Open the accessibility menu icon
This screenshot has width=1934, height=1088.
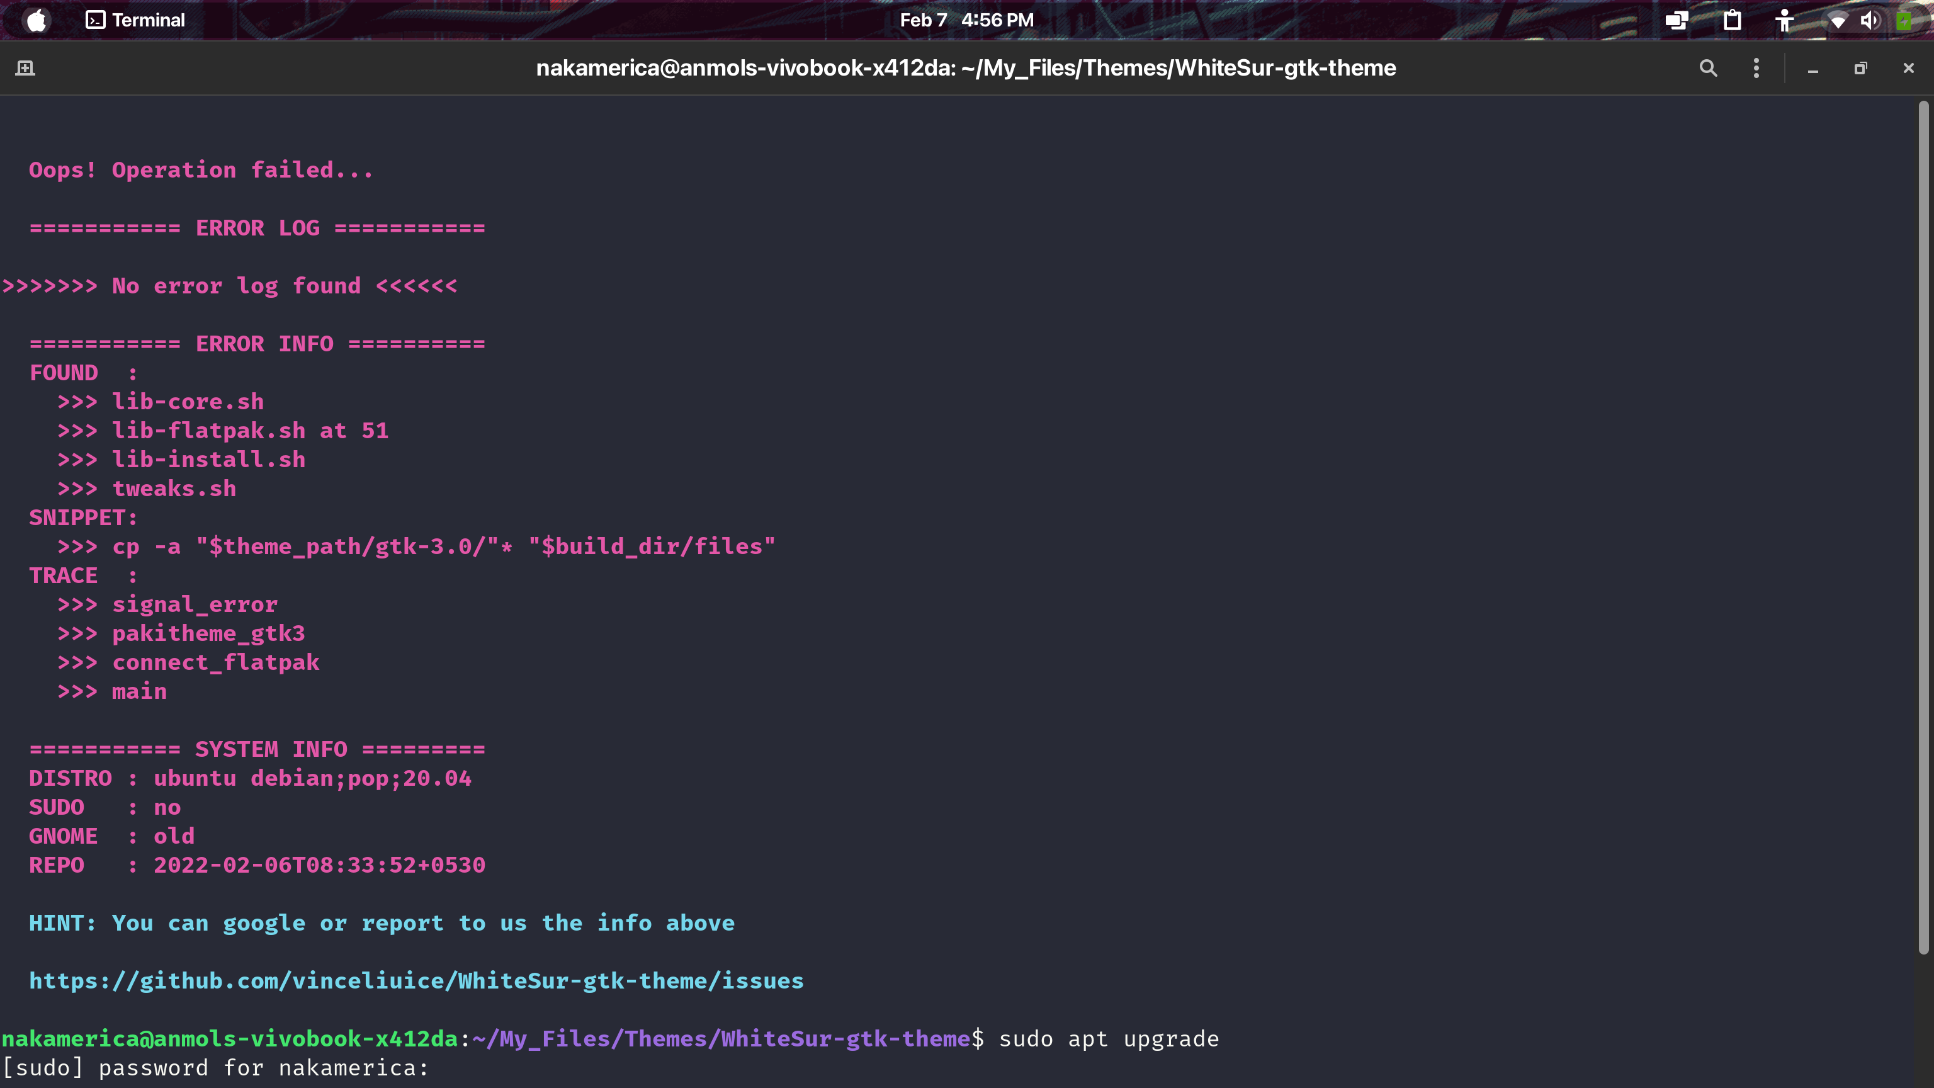[x=1785, y=20]
